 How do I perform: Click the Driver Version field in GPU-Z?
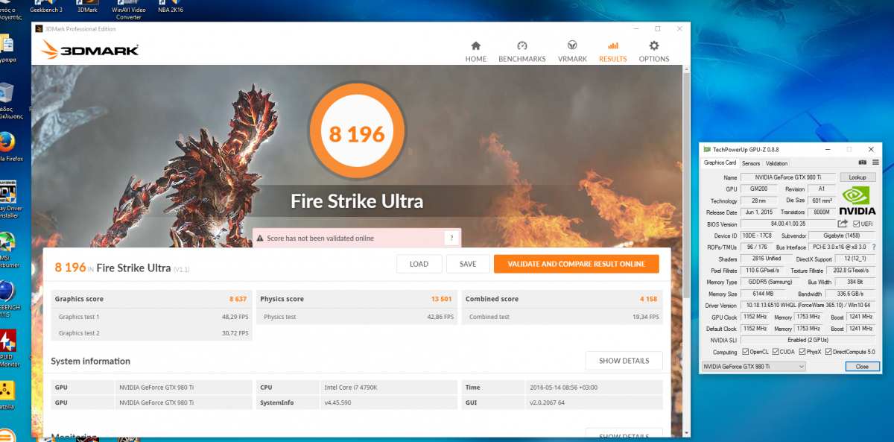tap(808, 305)
